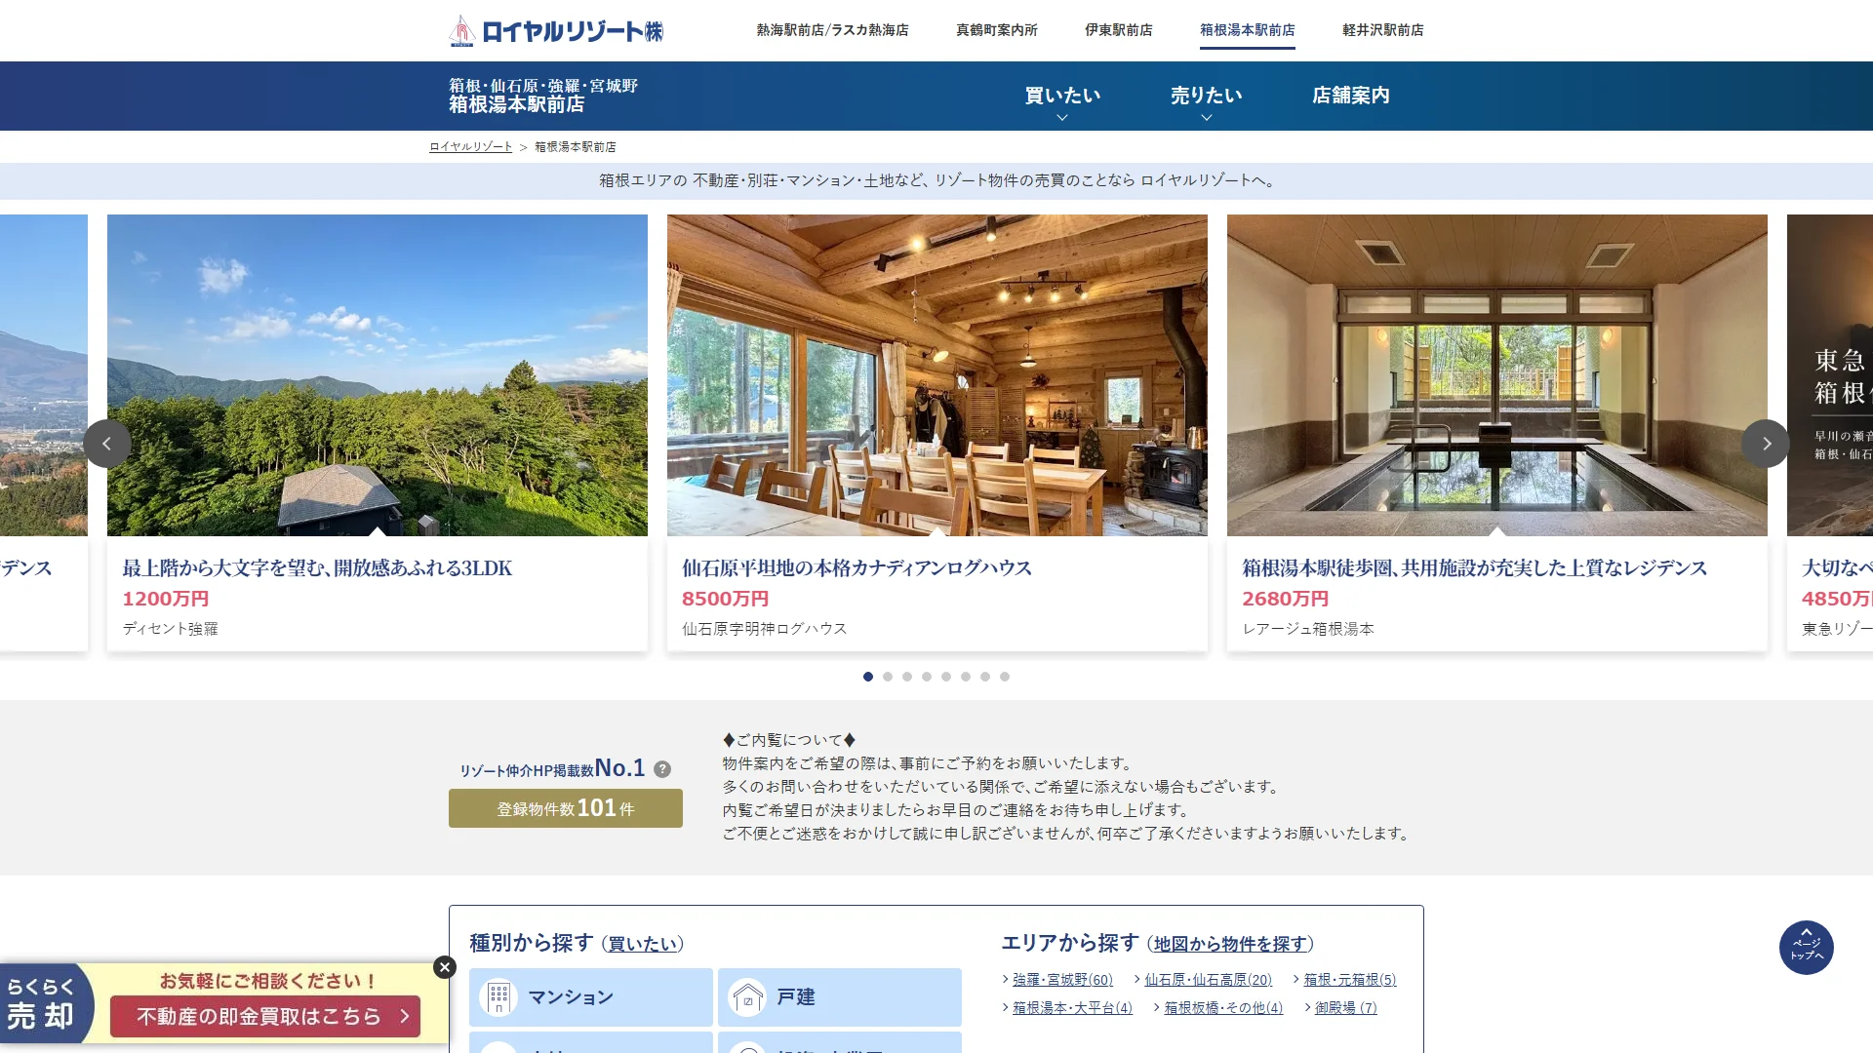The image size is (1873, 1053).
Task: Open 軽井沢駅前店 tab
Action: click(x=1383, y=30)
